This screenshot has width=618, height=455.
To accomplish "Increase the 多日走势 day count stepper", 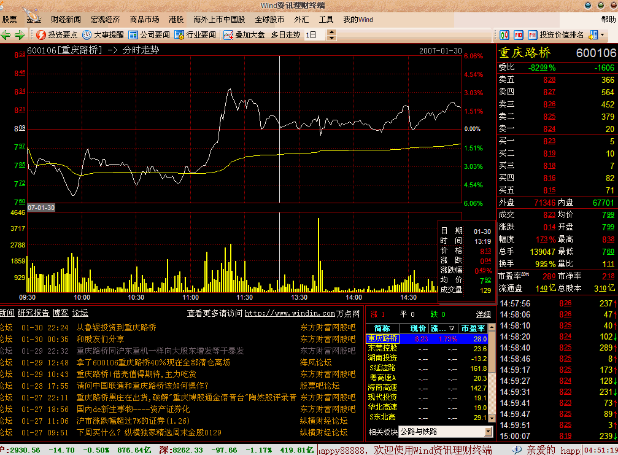I will [x=332, y=33].
